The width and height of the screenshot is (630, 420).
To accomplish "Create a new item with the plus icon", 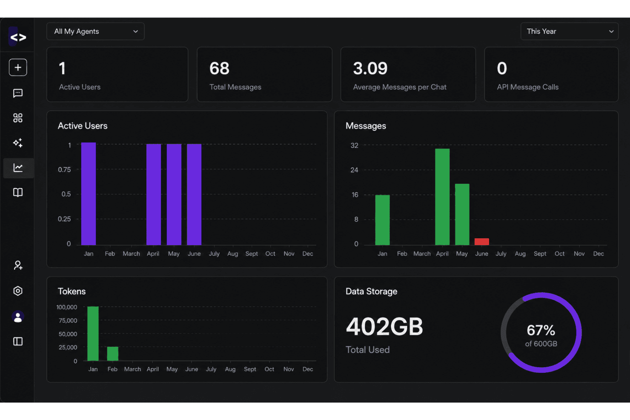I will (18, 67).
